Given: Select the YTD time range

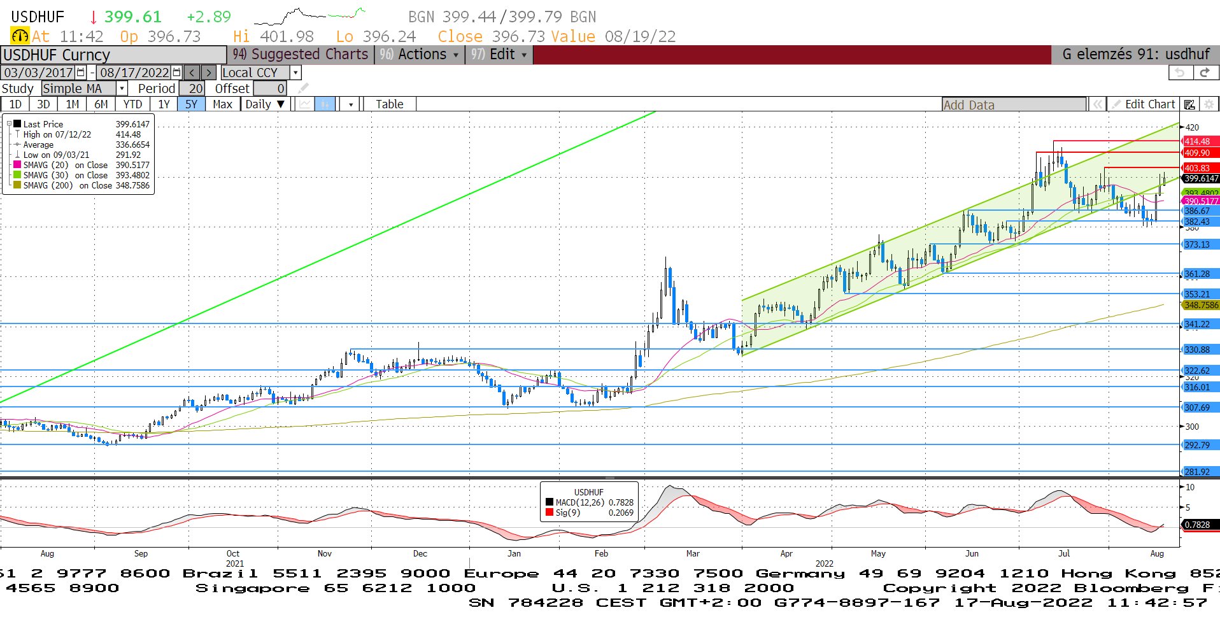Looking at the screenshot, I should [x=132, y=104].
